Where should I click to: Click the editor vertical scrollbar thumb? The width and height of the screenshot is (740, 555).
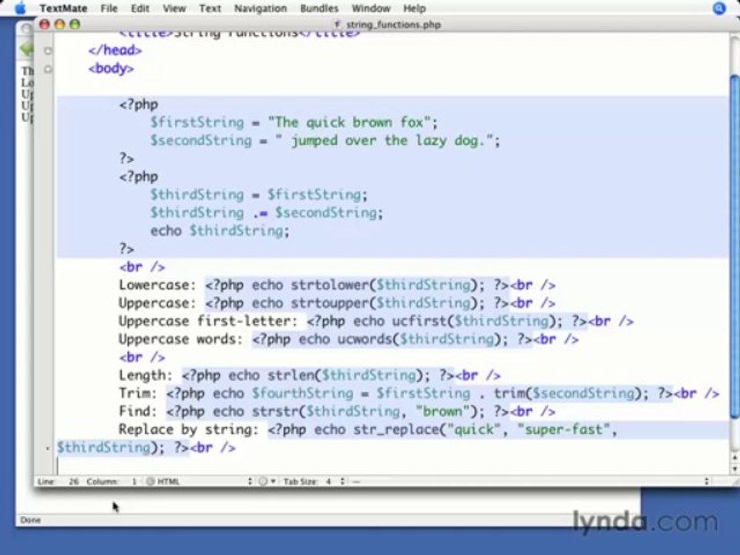(x=735, y=247)
